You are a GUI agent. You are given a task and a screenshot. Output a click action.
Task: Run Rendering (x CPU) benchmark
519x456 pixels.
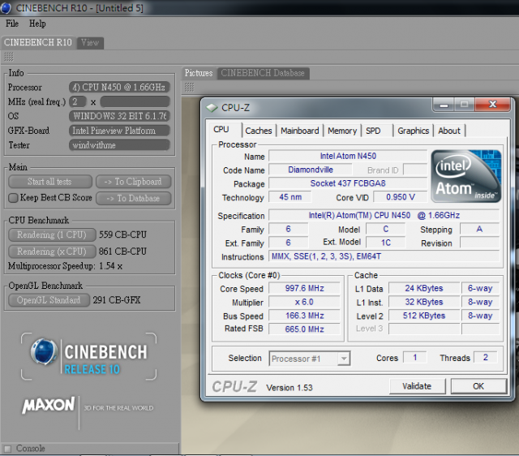point(52,252)
